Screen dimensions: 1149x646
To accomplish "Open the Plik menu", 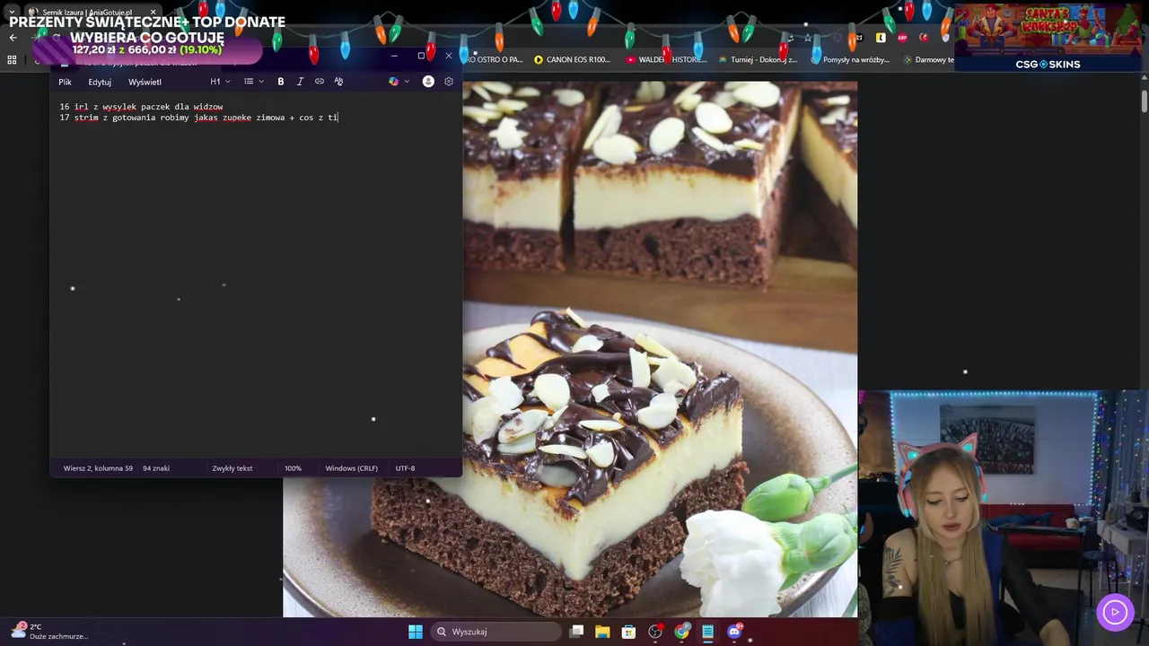I will 65,82.
